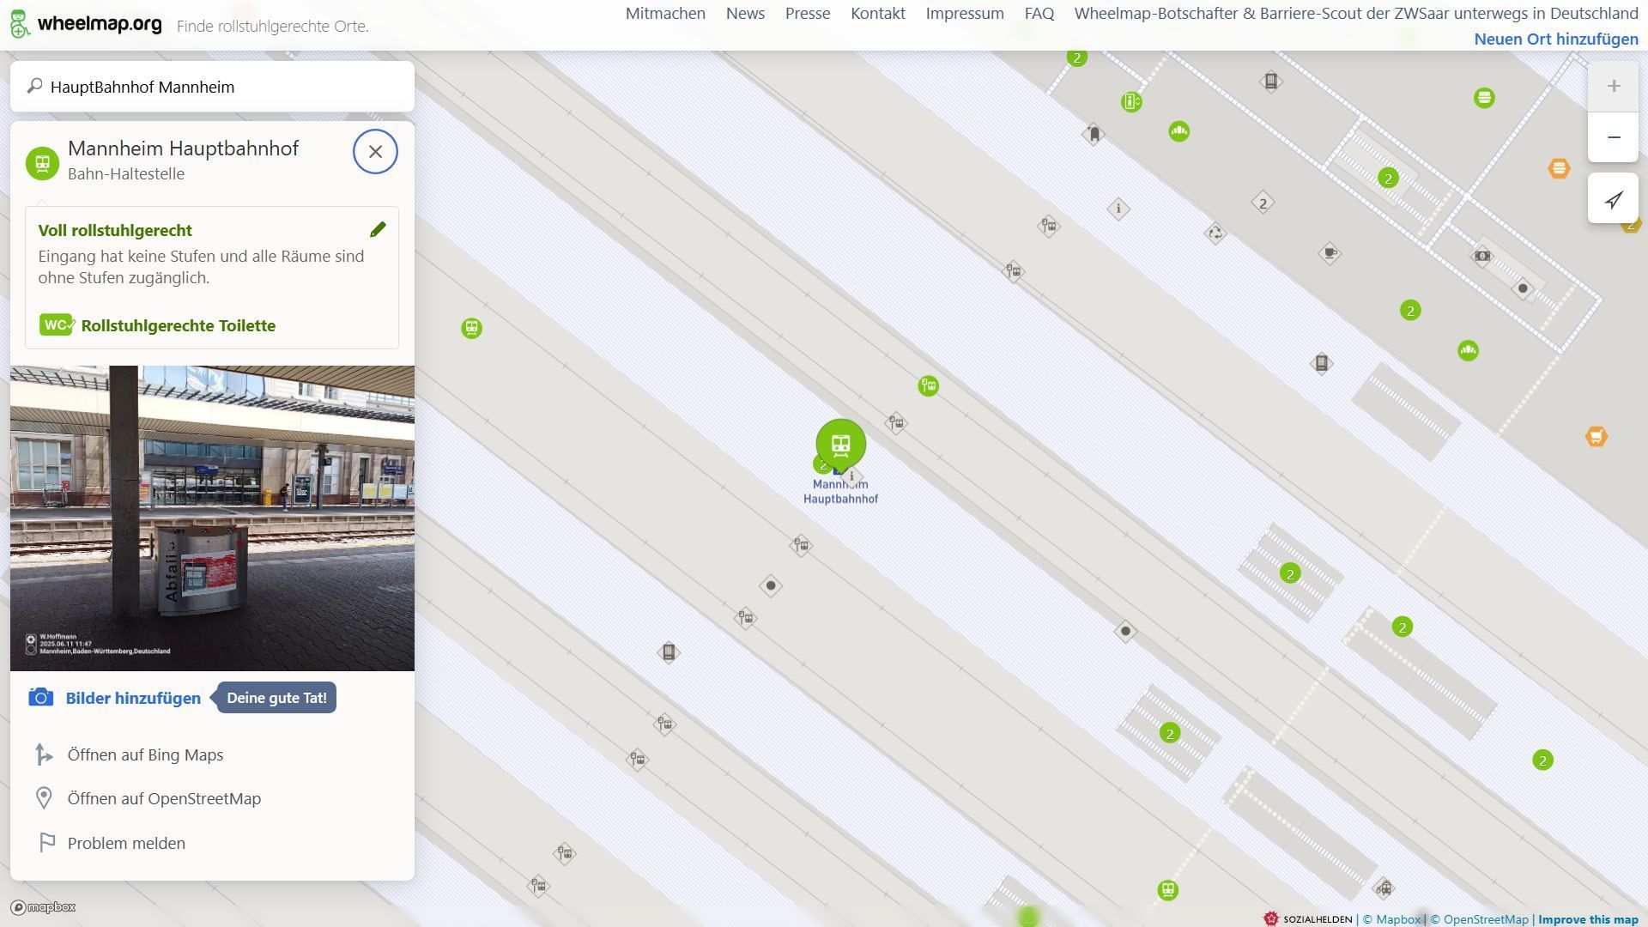Click the green WC accessible toilet icon
1648x927 pixels.
(x=57, y=324)
